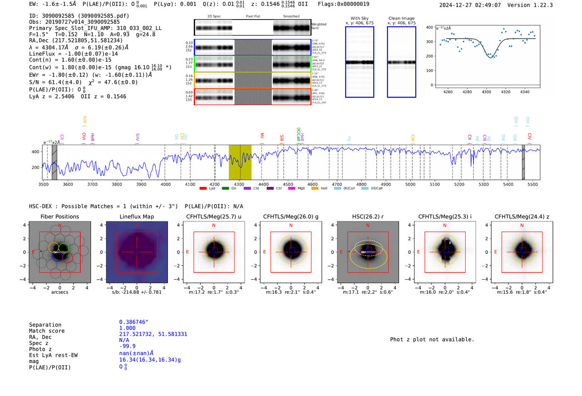This screenshot has width=582, height=396.
Task: Select the HSC(26.2) r image
Action: [x=368, y=252]
